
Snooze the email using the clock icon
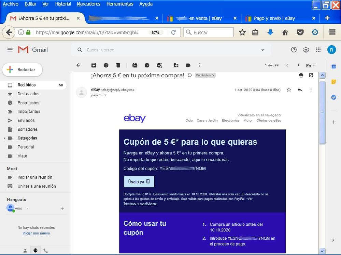[x=147, y=65]
